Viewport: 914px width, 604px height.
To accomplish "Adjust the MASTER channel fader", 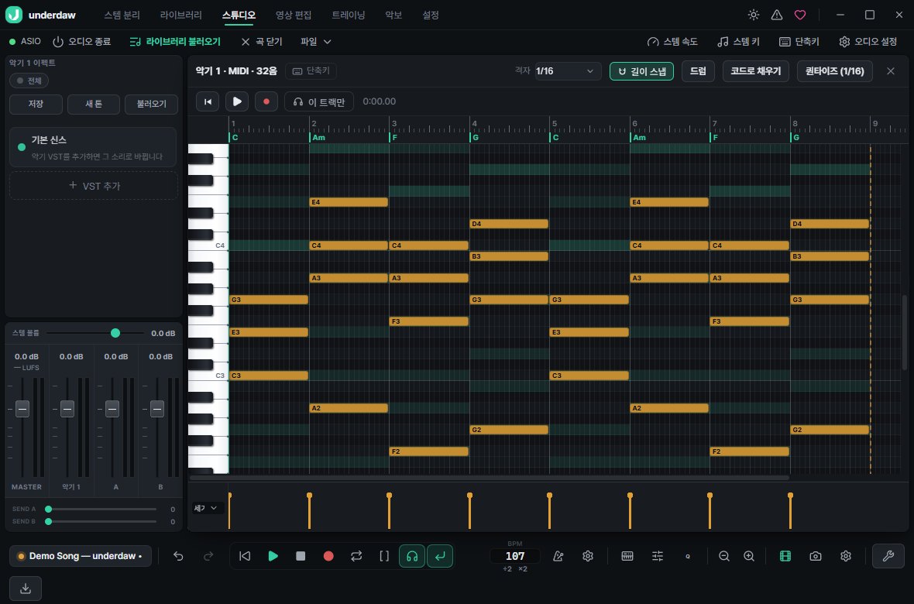I will coord(22,409).
